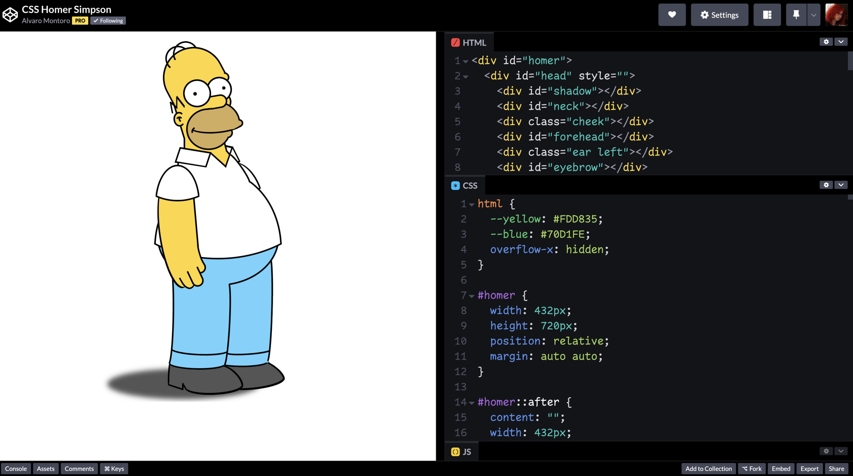Image resolution: width=853 pixels, height=476 pixels.
Task: Select the CSS editor tab
Action: pyautogui.click(x=465, y=186)
